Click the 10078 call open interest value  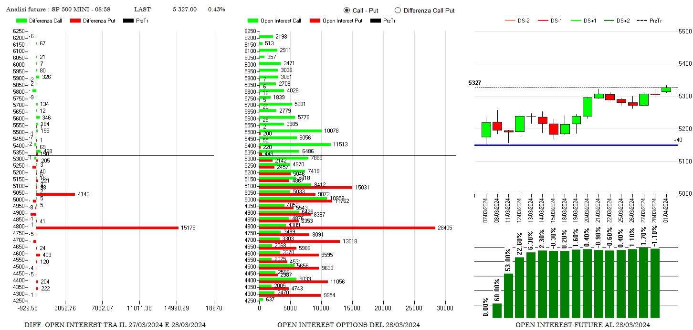click(331, 130)
